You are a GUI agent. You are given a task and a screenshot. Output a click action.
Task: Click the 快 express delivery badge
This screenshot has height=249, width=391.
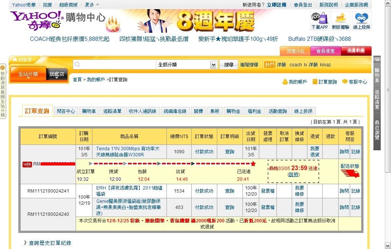coord(27,164)
